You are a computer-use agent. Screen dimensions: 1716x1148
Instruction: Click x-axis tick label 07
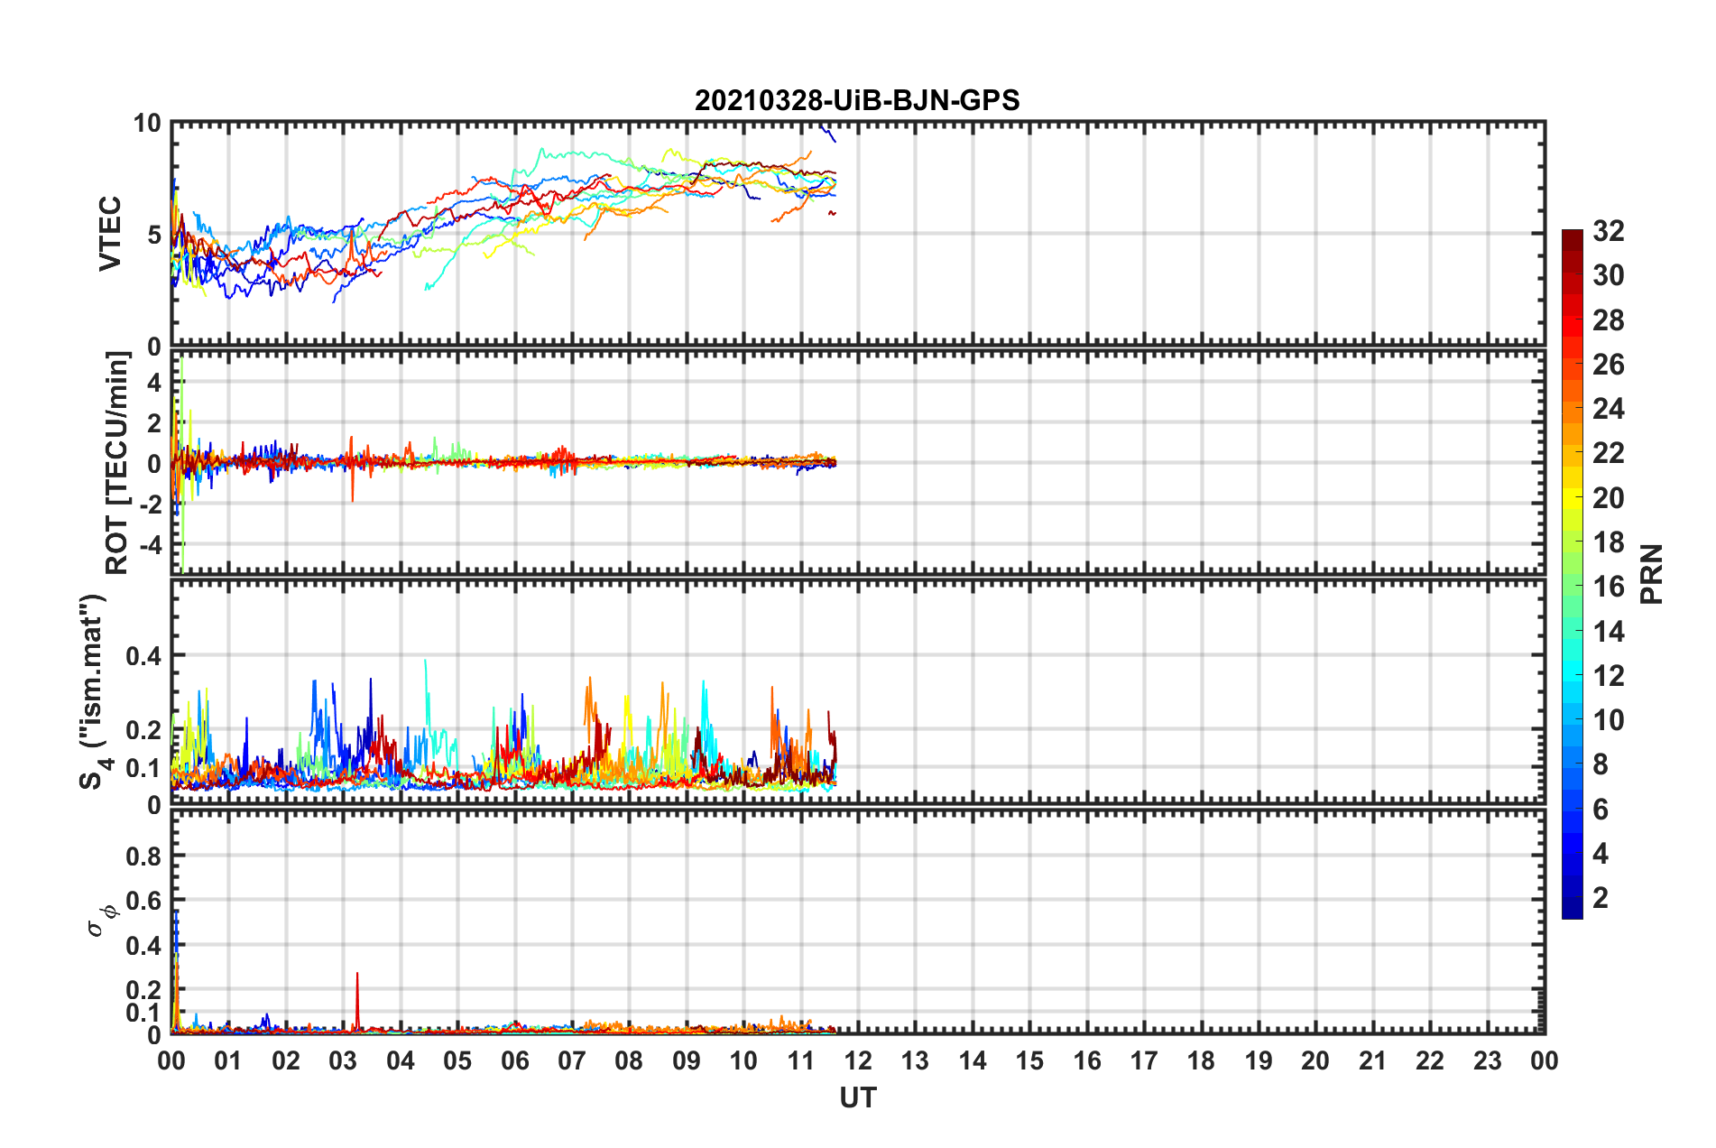[x=572, y=1060]
